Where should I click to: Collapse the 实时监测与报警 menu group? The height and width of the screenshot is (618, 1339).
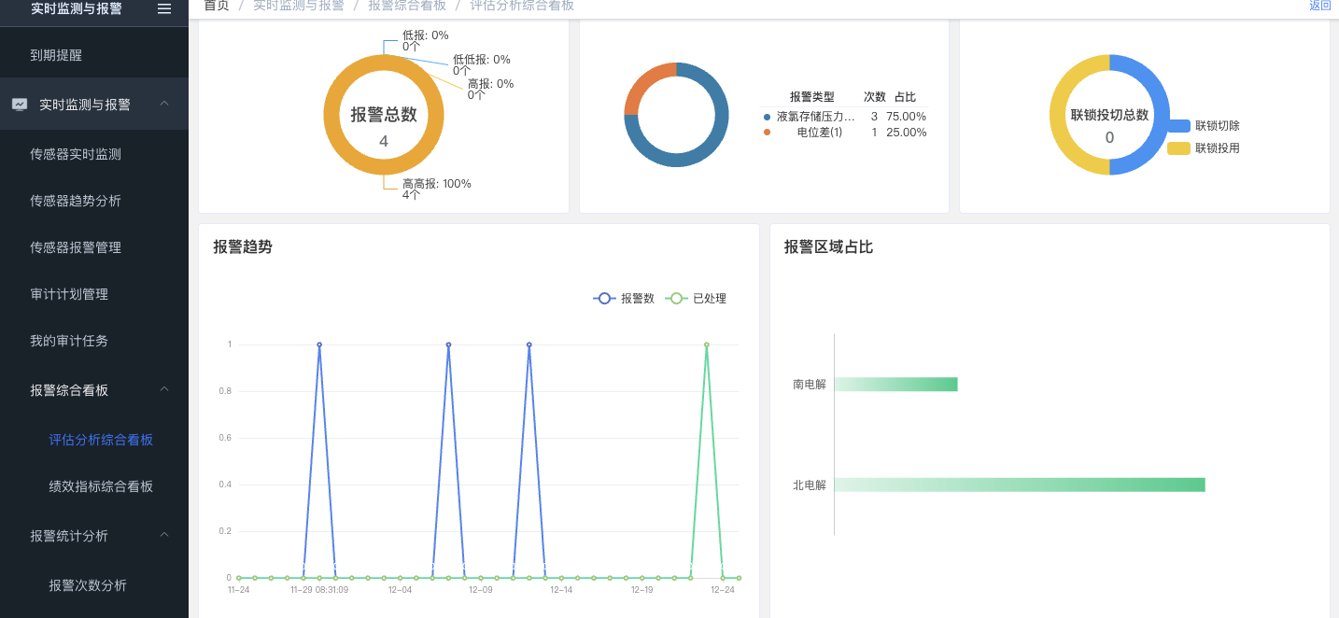pos(164,104)
